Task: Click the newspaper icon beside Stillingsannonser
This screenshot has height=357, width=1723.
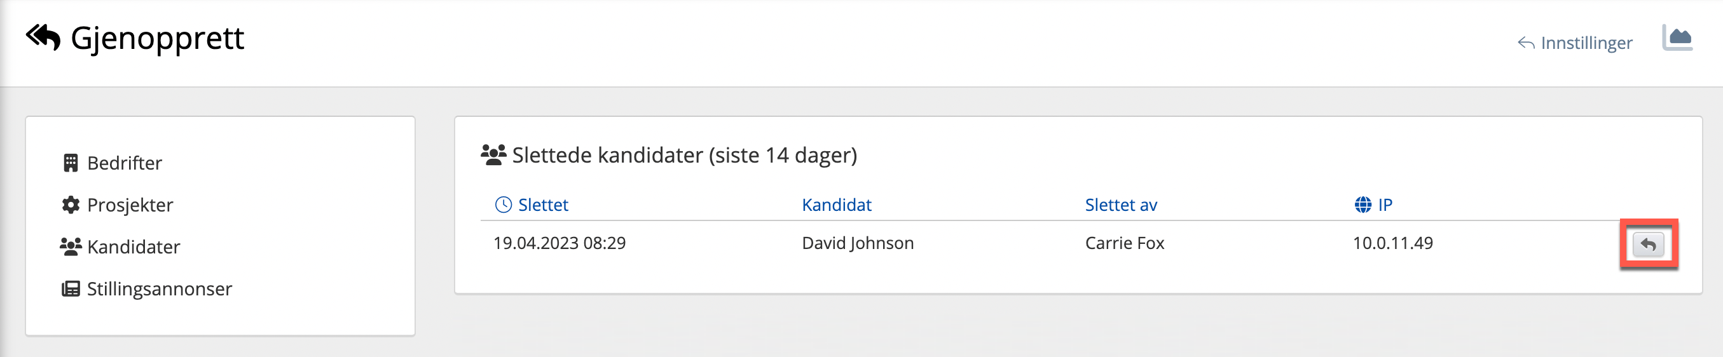Action: (x=70, y=289)
